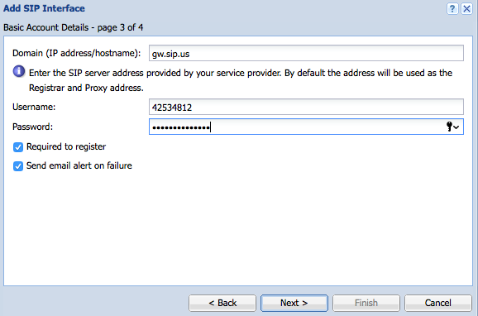478x316 pixels.
Task: Click the key icon in Password field
Action: point(449,127)
